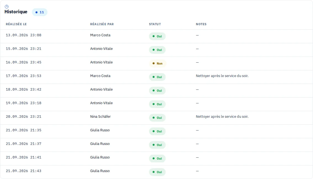Click Marco Costa in the 13.09.2026 row
The image size is (313, 179).
100,35
